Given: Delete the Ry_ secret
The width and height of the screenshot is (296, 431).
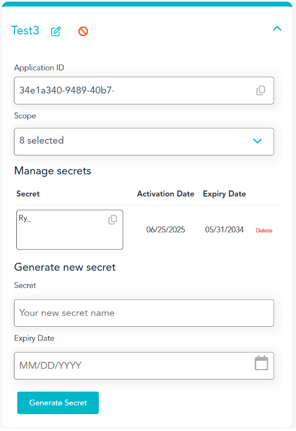Looking at the screenshot, I should 264,231.
